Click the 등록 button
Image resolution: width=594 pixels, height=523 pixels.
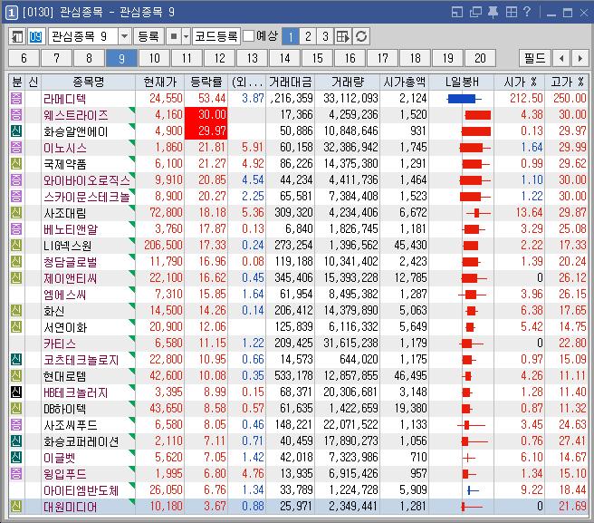click(148, 37)
